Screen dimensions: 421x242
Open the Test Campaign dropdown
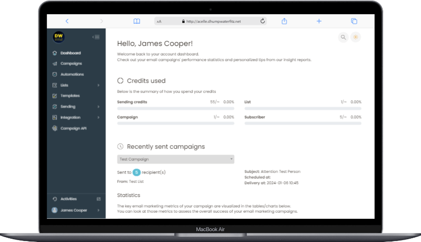pyautogui.click(x=176, y=159)
